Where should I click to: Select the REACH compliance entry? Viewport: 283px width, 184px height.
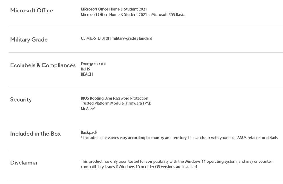[x=87, y=74]
